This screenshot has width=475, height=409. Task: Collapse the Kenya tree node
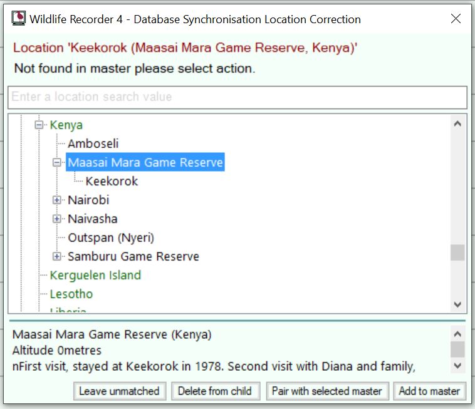point(39,125)
